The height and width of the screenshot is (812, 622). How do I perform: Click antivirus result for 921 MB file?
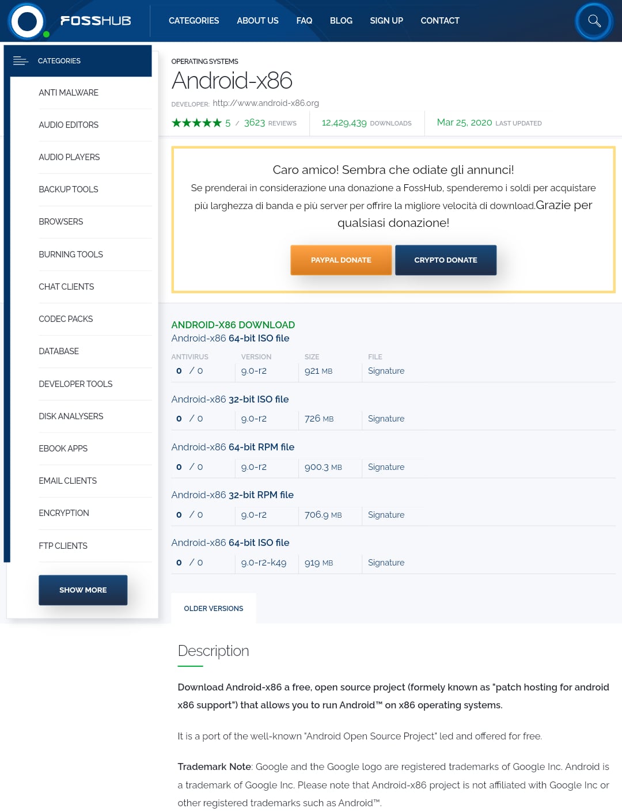click(x=189, y=371)
